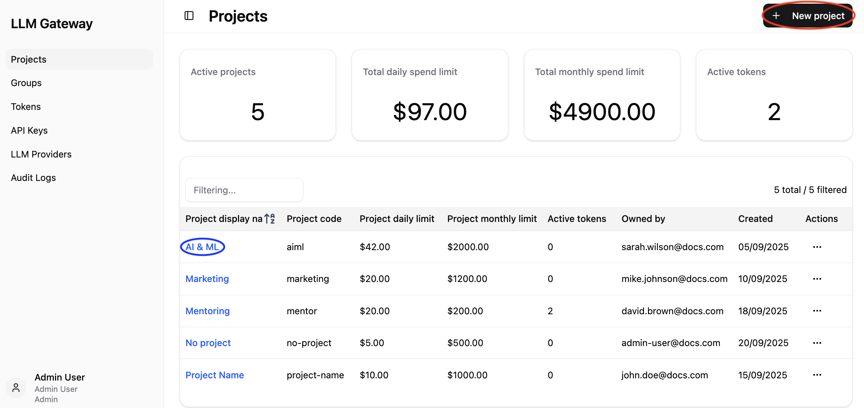Sort by Project daily limit column
The height and width of the screenshot is (408, 864).
point(397,219)
